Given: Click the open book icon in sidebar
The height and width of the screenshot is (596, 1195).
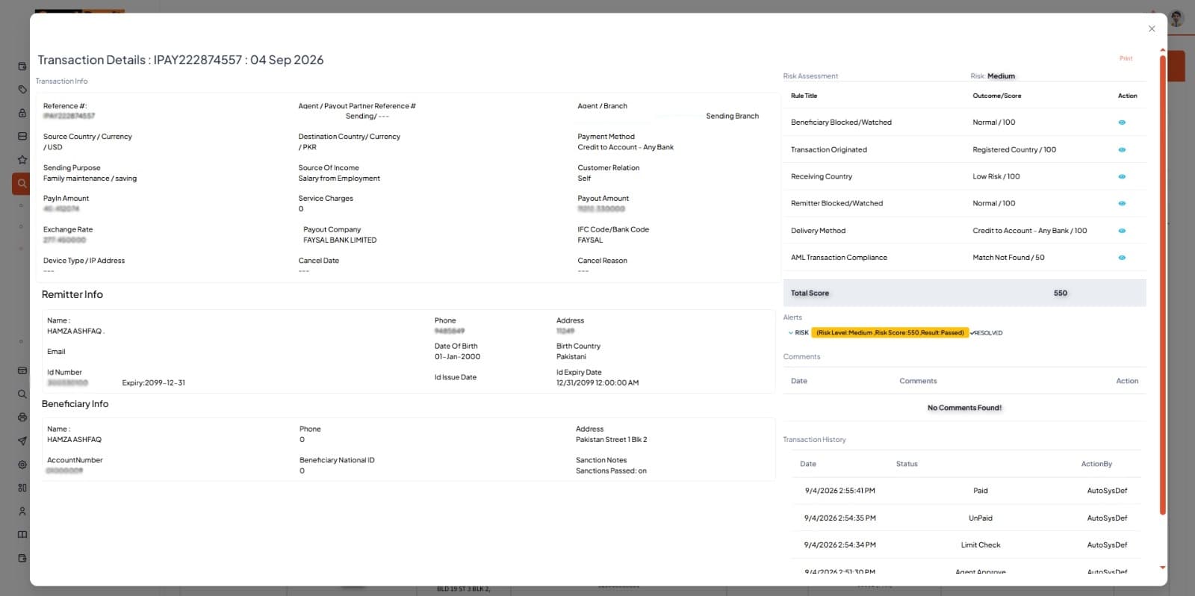Looking at the screenshot, I should click(22, 535).
